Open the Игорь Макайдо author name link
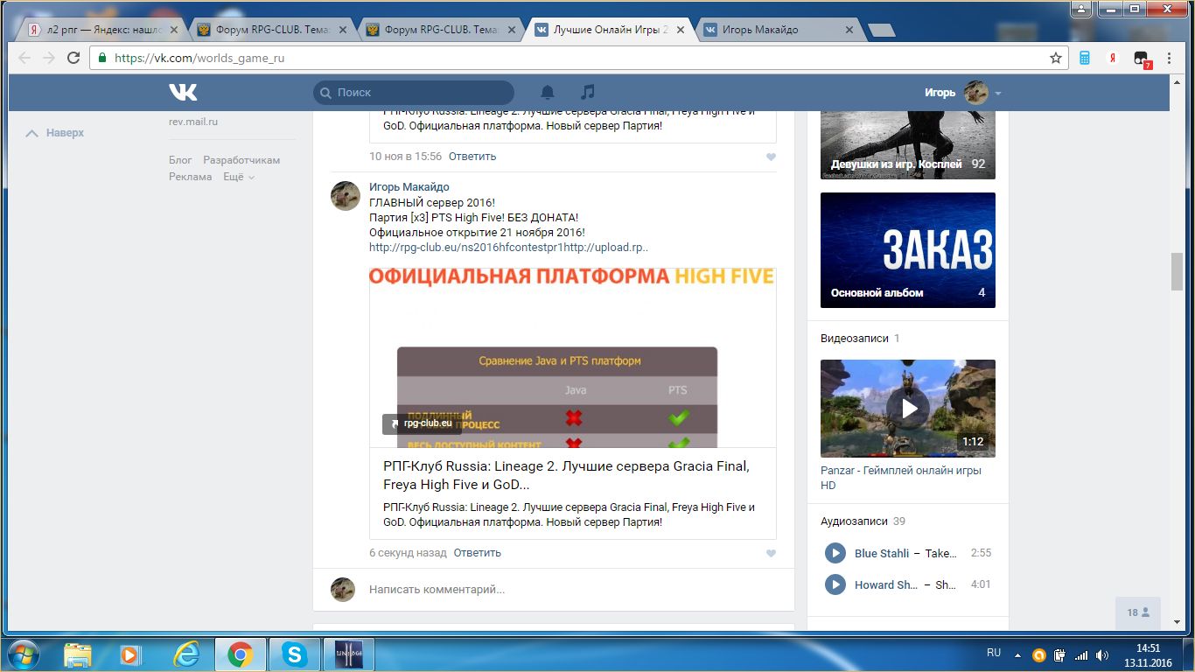 click(x=409, y=187)
